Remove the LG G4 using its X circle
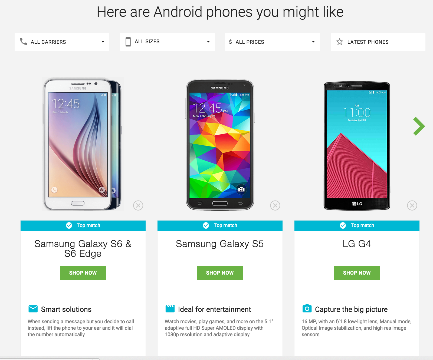Screen dimensions: 433x360 point(412,205)
